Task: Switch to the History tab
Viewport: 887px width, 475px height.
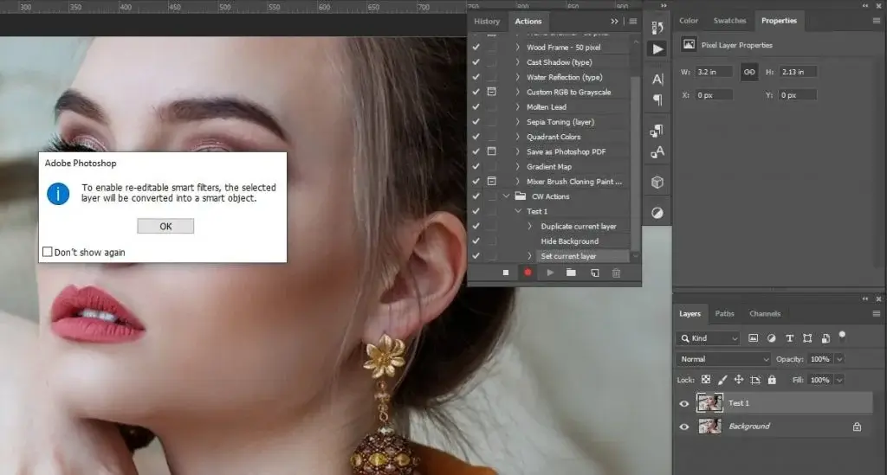Action: pyautogui.click(x=487, y=22)
